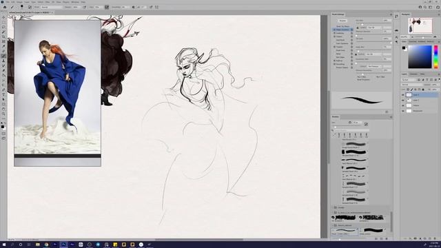
Task: Hide the Background layer eye icon
Action: (x=402, y=111)
